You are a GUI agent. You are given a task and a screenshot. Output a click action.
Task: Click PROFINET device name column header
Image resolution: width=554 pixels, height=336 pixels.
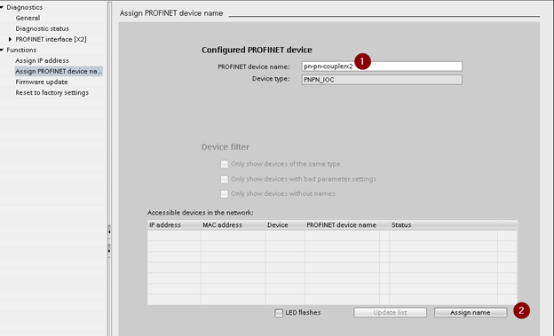[x=342, y=225]
